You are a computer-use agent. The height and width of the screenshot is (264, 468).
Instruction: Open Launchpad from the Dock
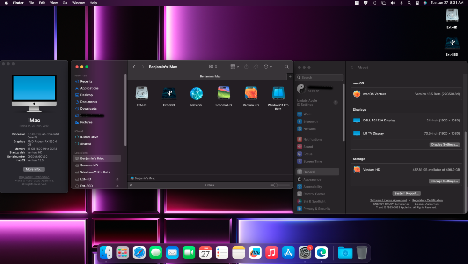click(x=122, y=253)
